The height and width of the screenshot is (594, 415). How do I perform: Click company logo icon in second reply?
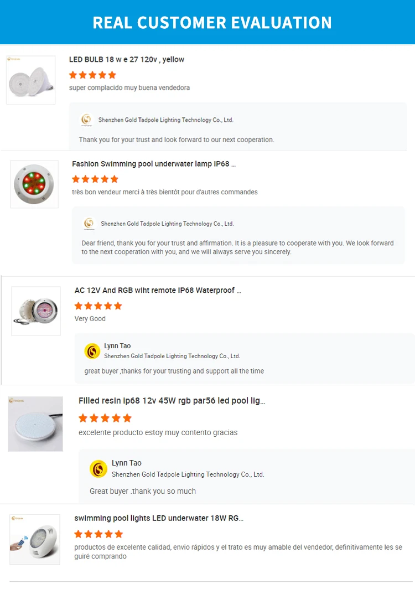pos(89,224)
